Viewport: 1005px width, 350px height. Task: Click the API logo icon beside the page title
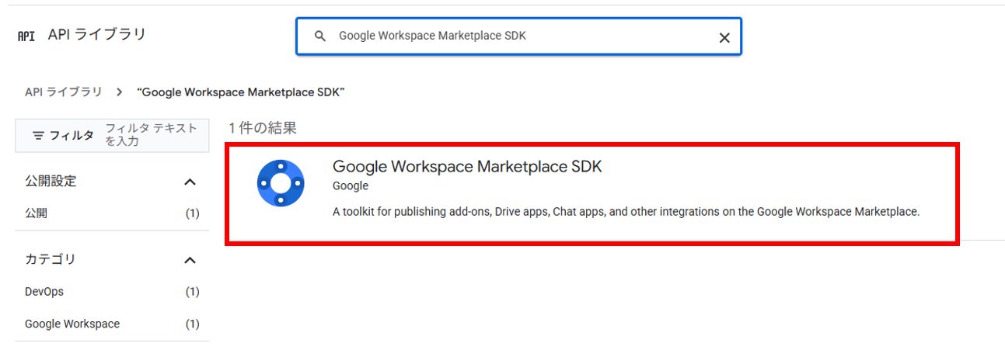[26, 36]
